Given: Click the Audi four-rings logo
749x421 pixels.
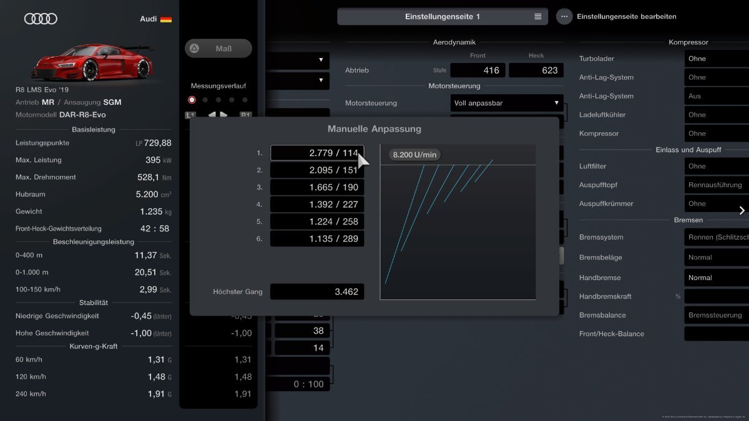Looking at the screenshot, I should point(41,19).
